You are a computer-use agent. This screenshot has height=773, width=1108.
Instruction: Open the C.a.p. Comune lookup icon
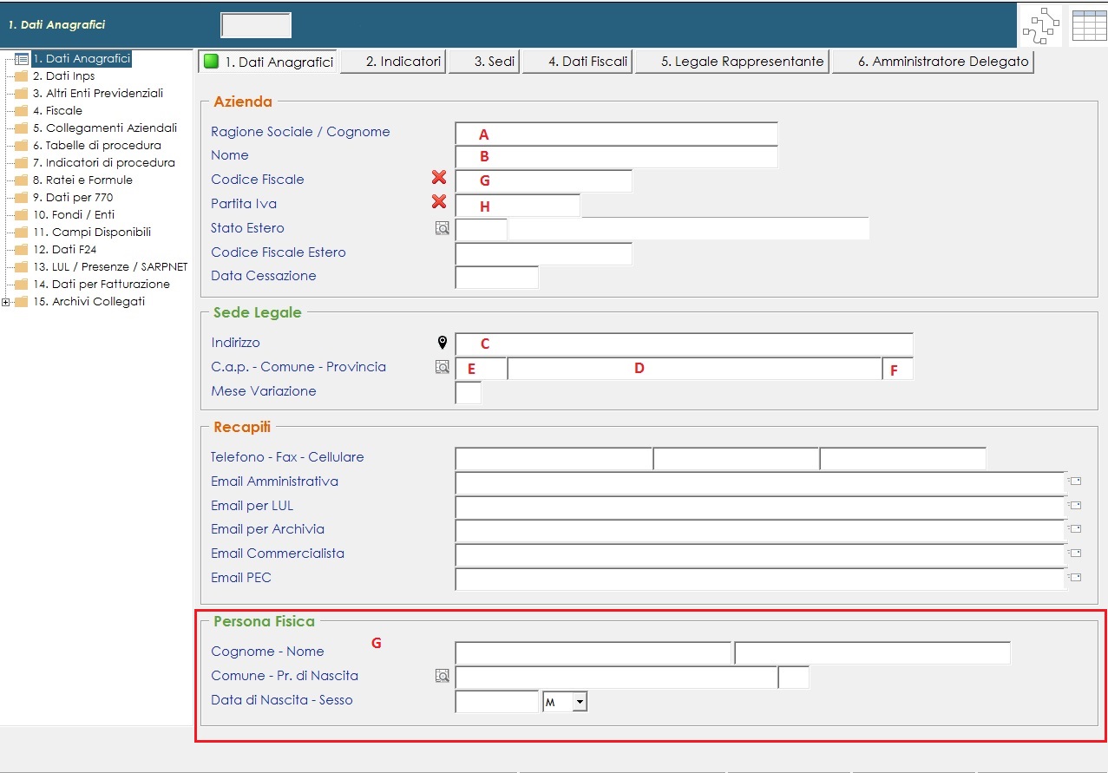443,368
